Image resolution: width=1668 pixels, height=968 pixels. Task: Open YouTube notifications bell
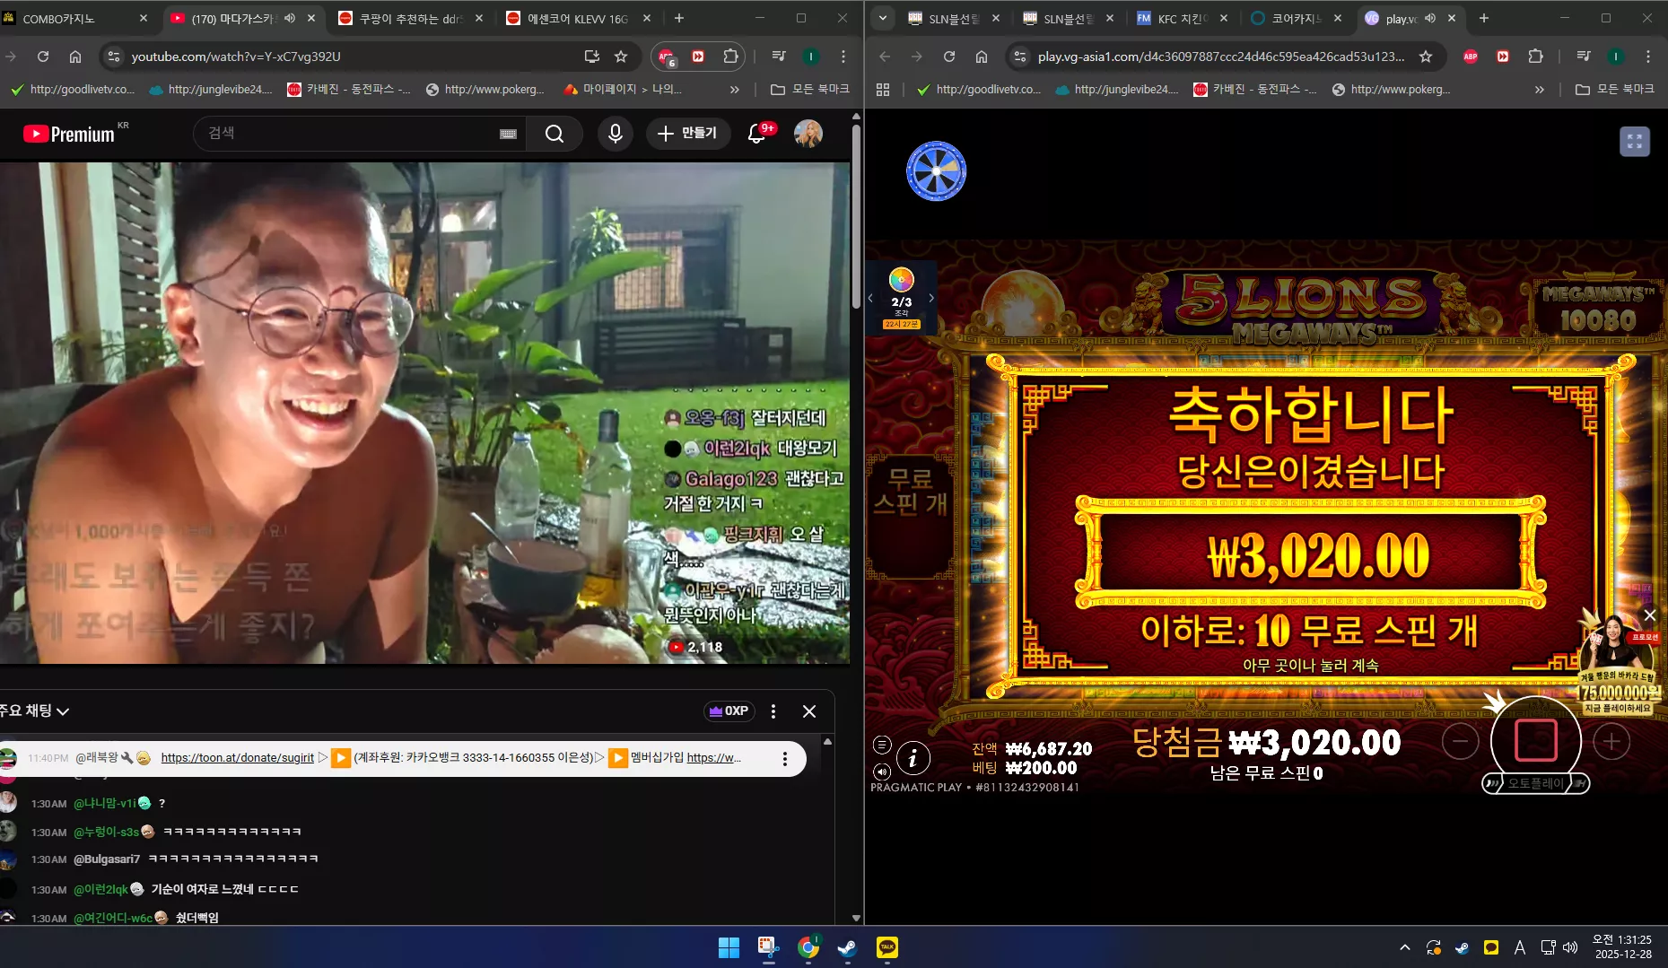tap(757, 134)
